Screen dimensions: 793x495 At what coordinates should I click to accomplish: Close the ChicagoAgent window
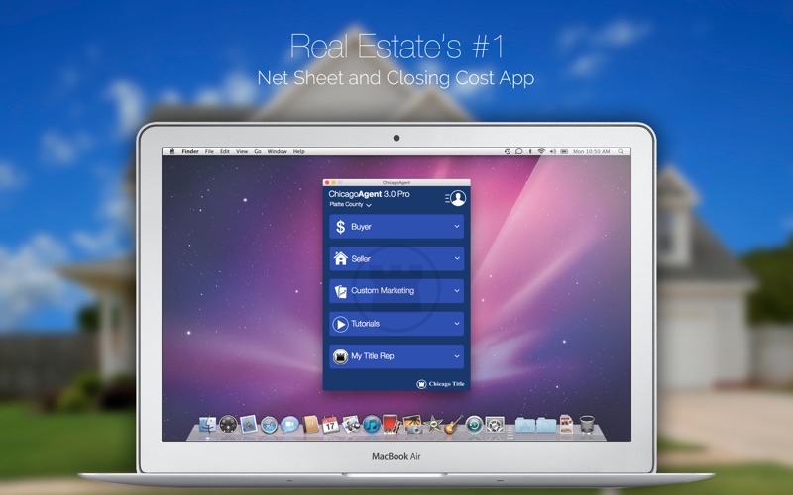pyautogui.click(x=327, y=182)
